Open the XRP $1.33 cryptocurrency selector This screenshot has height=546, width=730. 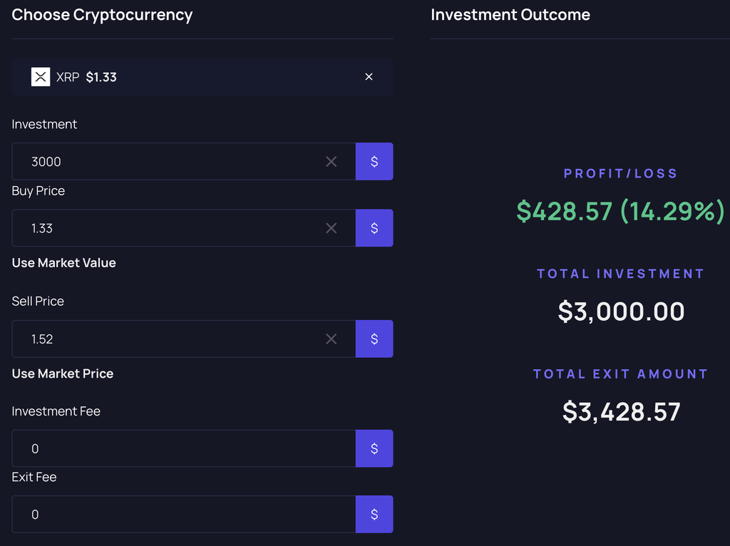202,77
